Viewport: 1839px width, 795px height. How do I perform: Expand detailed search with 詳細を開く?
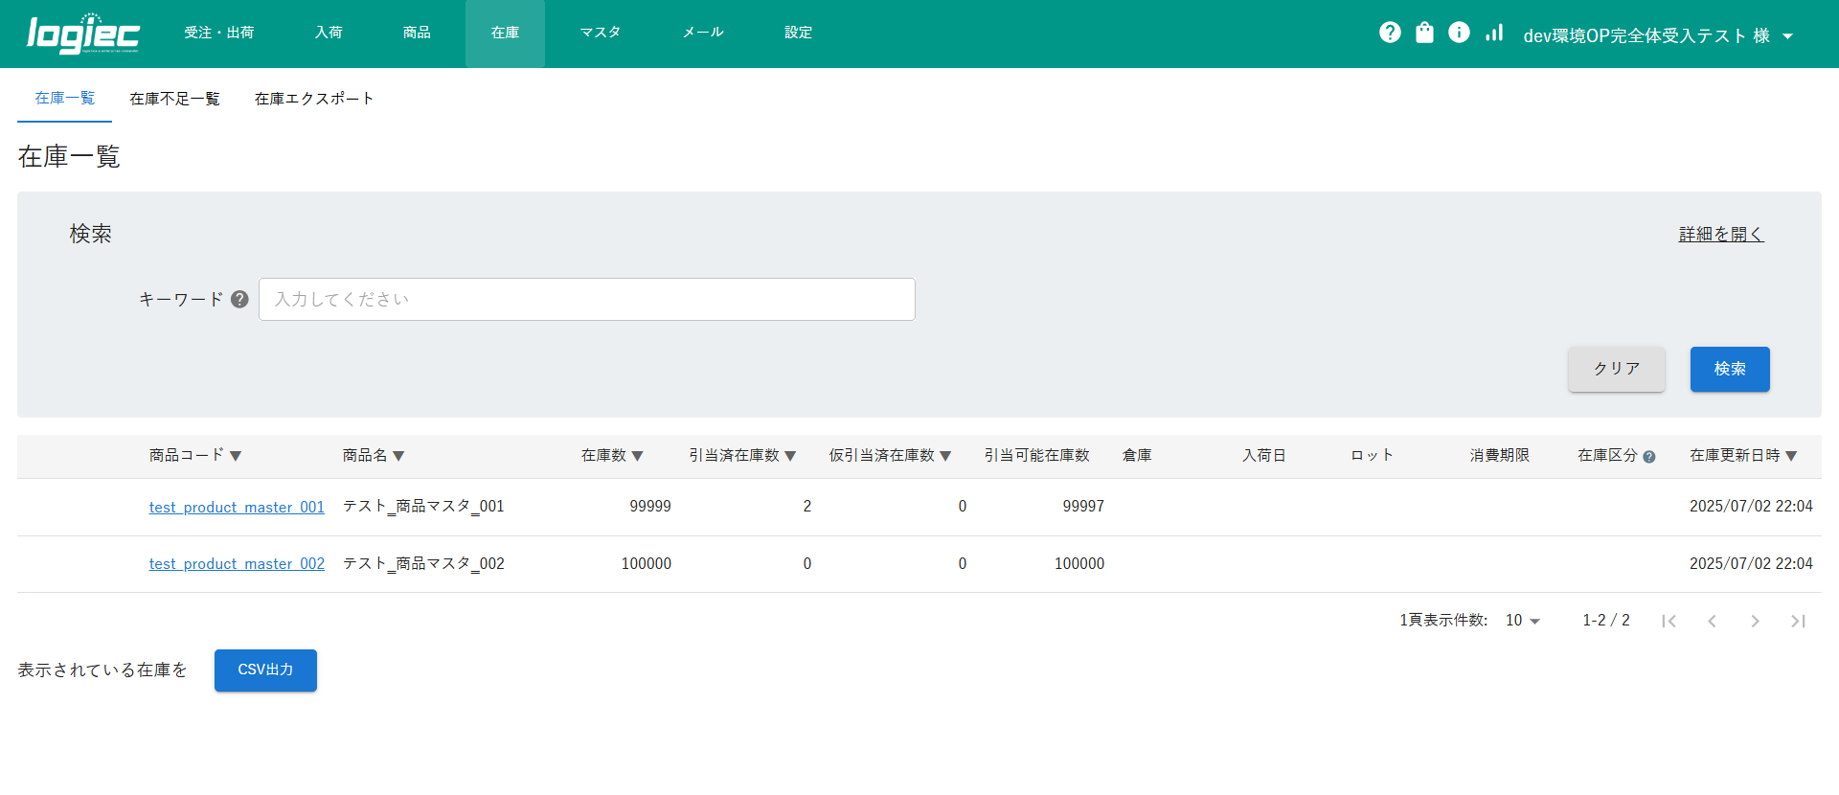[x=1720, y=235]
